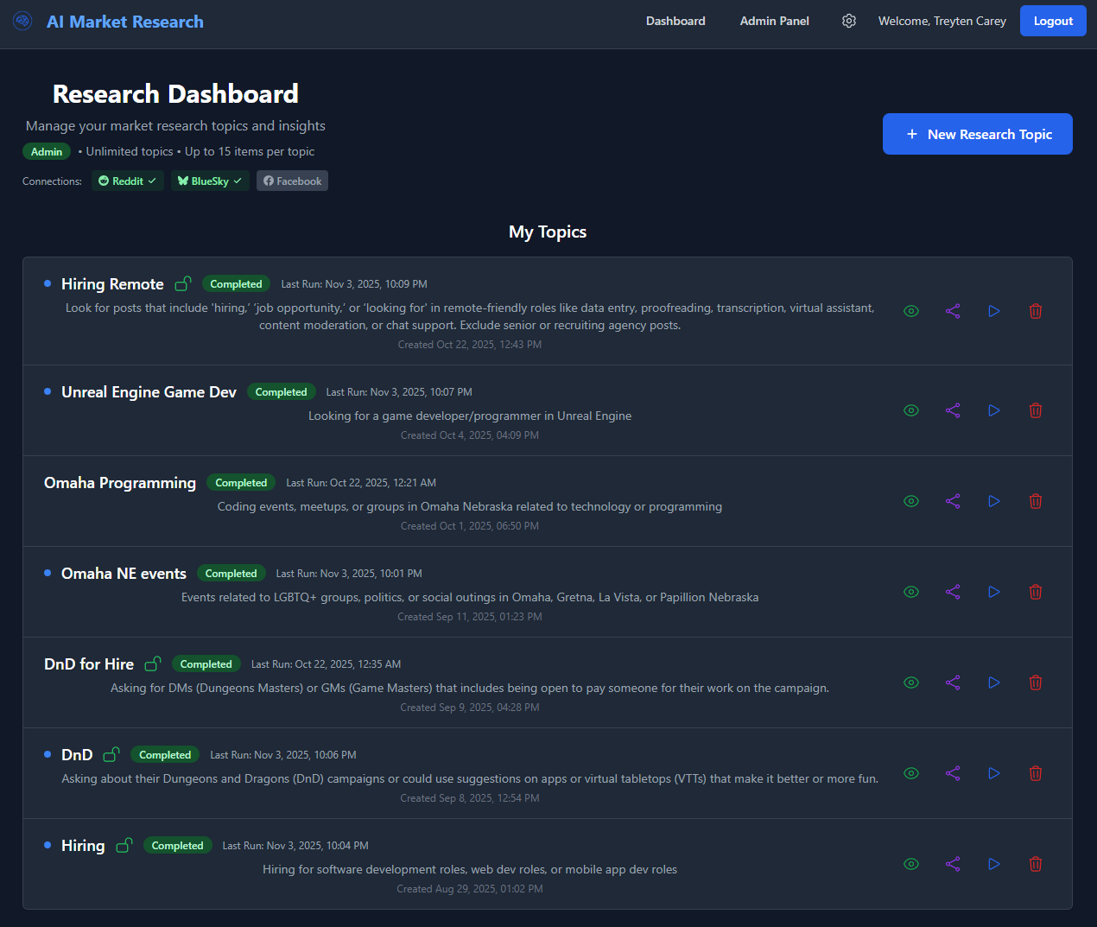Show results for DnD for Hire
The image size is (1097, 927).
pos(911,683)
